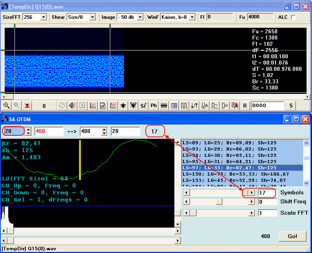Viewport: 312px width, 253px height.
Task: Click the Symbols slider right arrow
Action: click(x=251, y=193)
